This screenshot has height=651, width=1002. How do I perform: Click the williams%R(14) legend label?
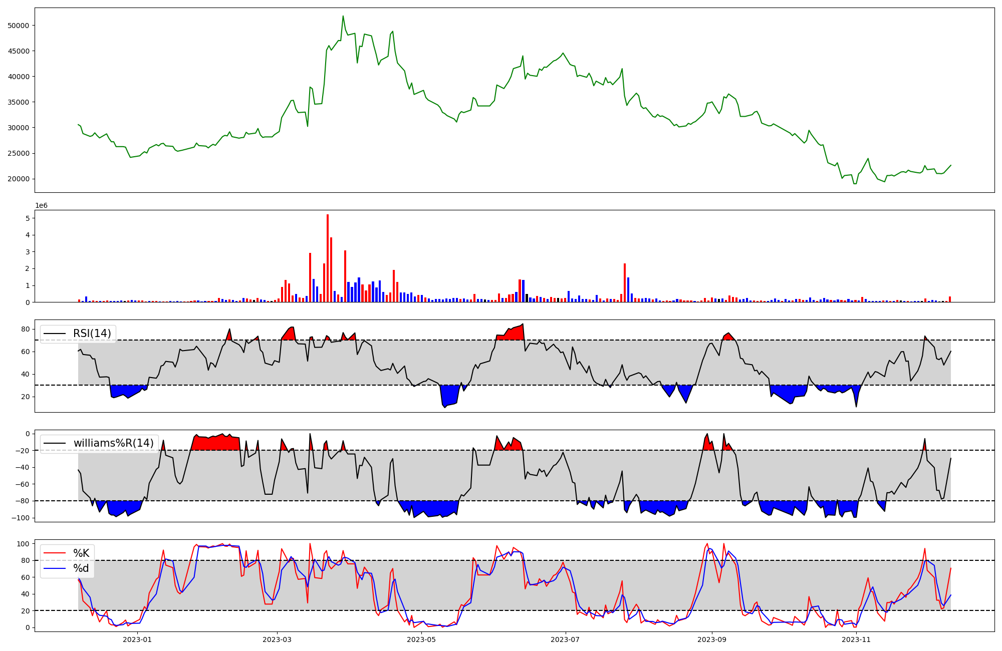pos(113,443)
